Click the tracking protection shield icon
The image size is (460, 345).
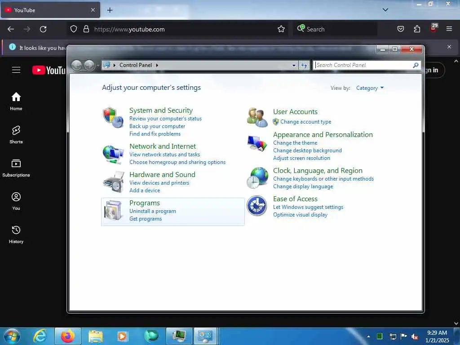74,29
